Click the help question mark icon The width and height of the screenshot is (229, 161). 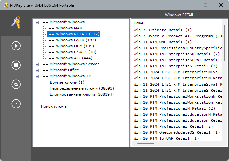point(16,104)
